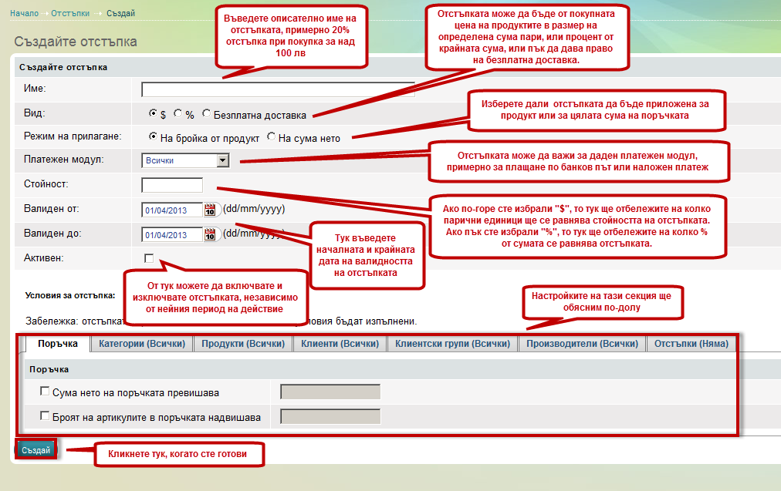
Task: Select the '%' discount type radio button
Action: pos(178,114)
